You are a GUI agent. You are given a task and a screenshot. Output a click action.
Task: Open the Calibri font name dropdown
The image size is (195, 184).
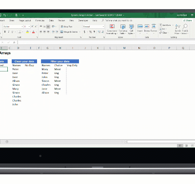tap(22, 26)
